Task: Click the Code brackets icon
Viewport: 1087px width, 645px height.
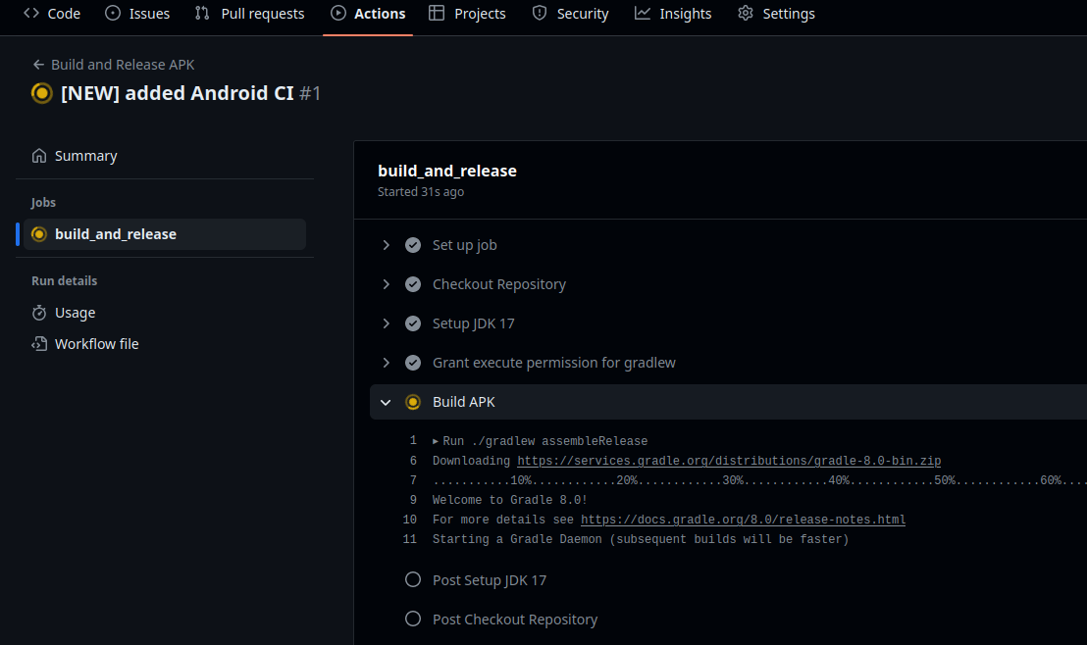Action: click(x=31, y=13)
